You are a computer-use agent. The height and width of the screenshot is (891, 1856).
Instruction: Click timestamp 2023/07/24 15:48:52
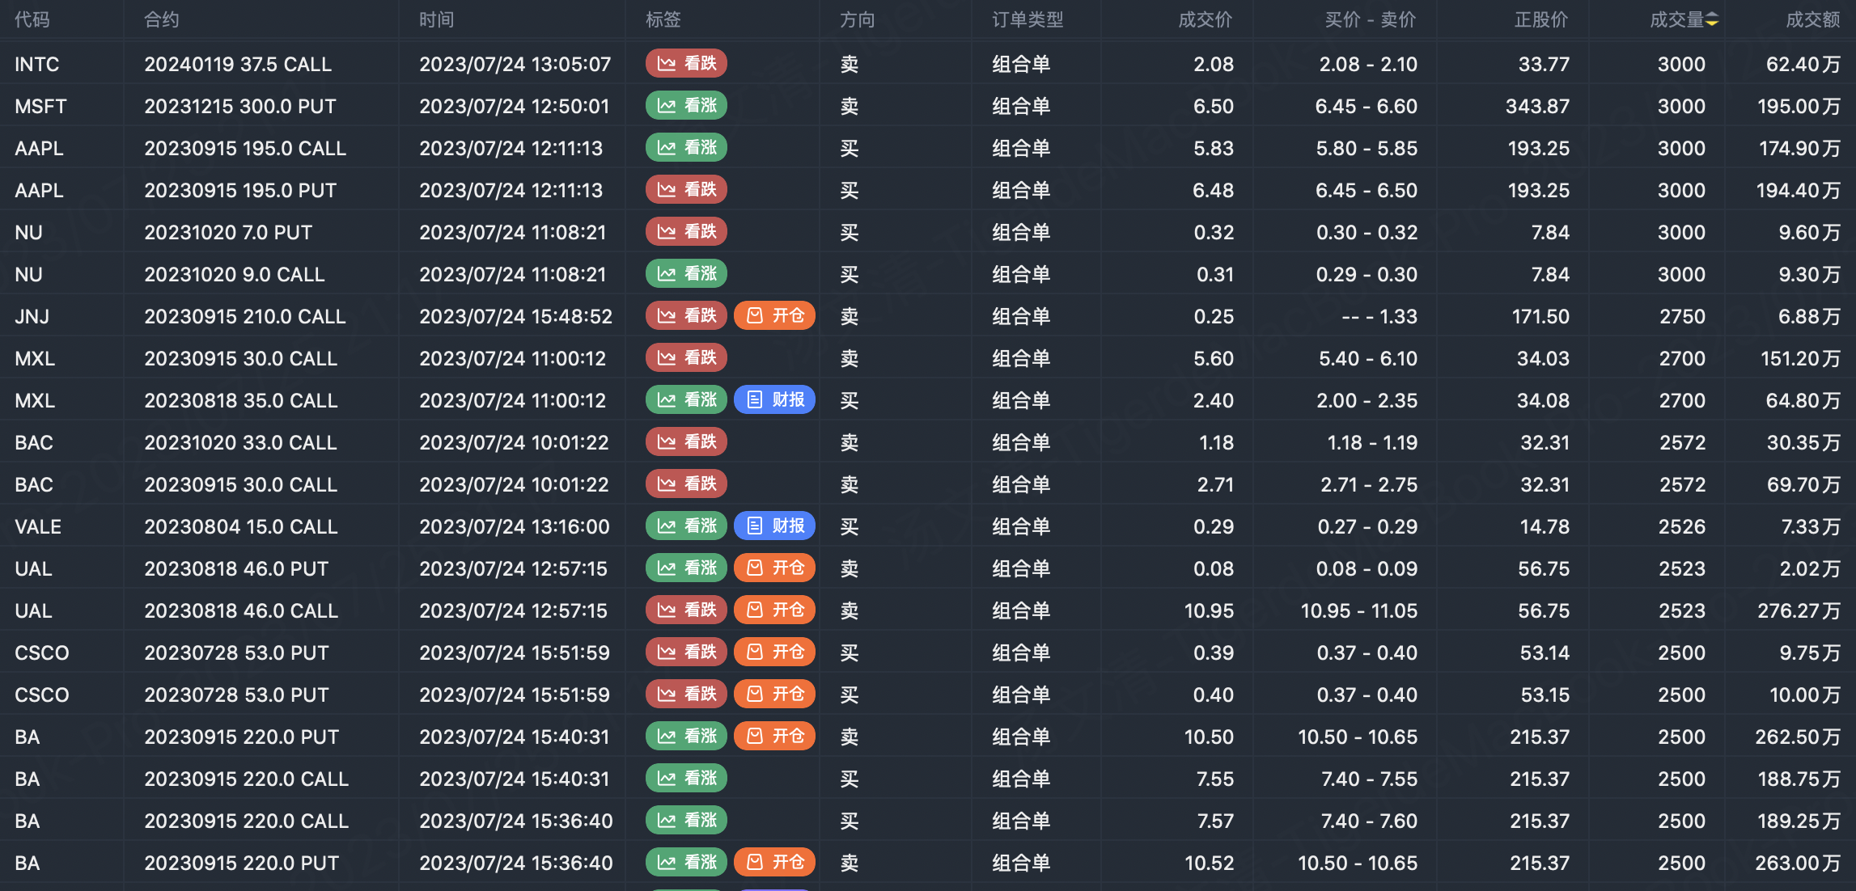coord(516,316)
